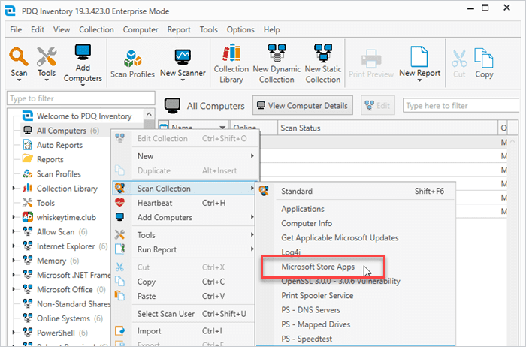The image size is (526, 347).
Task: Open the Help menu
Action: click(x=271, y=29)
